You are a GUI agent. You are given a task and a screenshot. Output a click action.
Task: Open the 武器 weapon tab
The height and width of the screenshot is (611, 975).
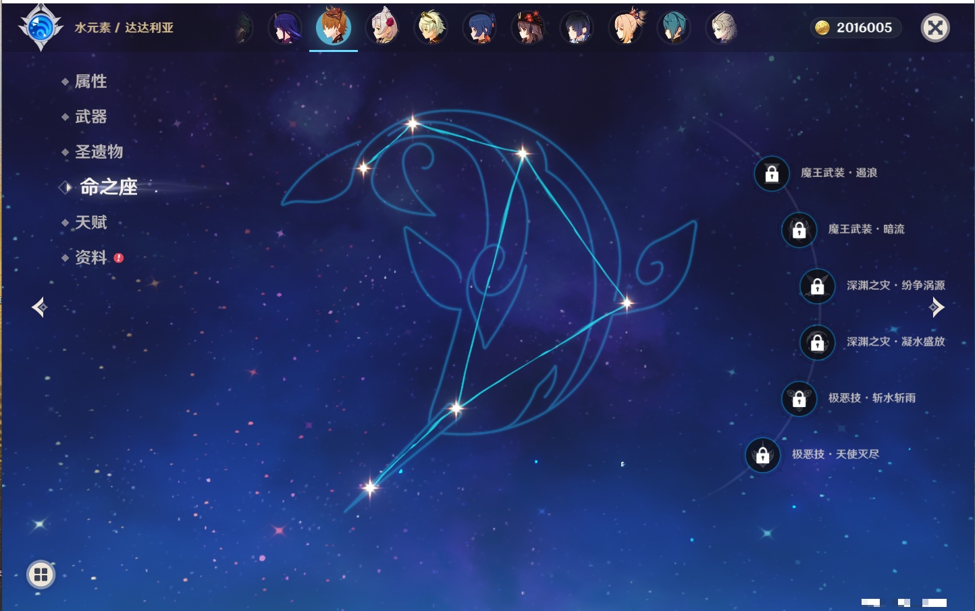click(x=90, y=117)
